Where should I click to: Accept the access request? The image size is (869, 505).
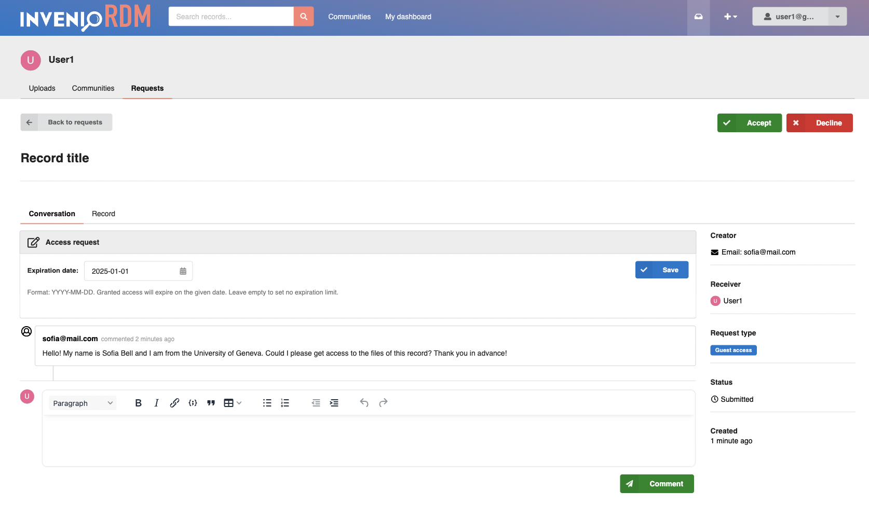(x=749, y=123)
